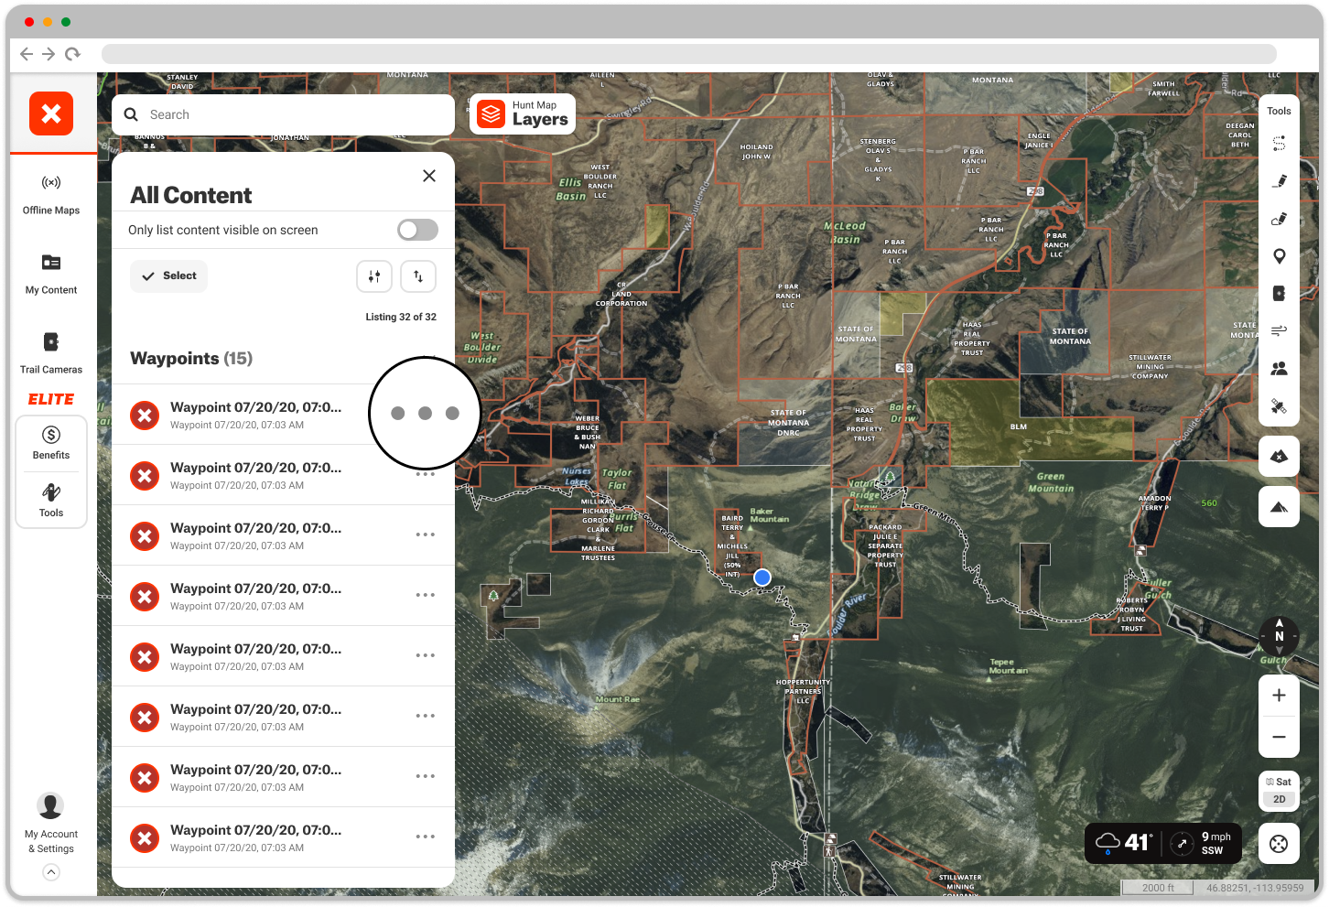Click the Waypoints (15) heading
Screen dimensions: 1329x907
click(x=191, y=358)
